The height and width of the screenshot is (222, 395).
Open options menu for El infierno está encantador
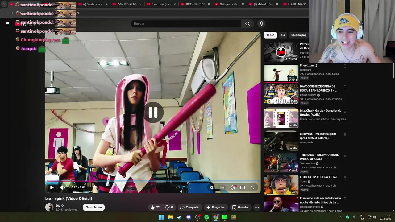pos(345,199)
